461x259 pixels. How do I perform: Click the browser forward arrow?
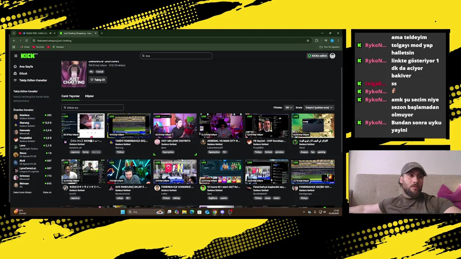coord(20,41)
